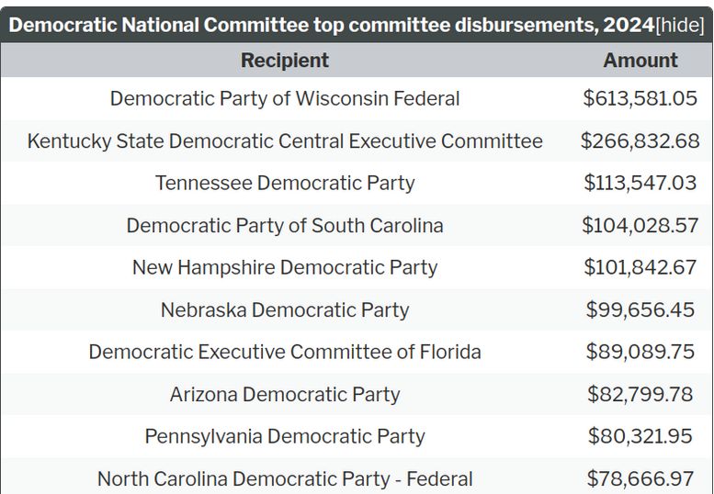Click the $613,581.05 amount
This screenshot has height=494, width=714.
coord(640,98)
